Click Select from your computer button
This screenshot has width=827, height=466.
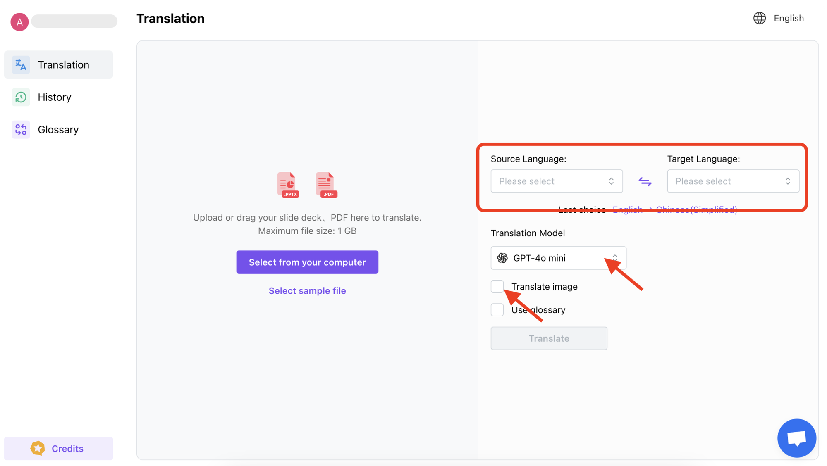point(307,262)
